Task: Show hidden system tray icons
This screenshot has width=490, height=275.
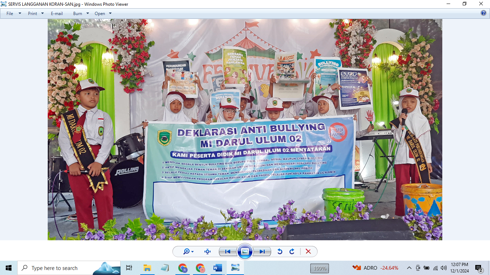Action: tap(409, 268)
